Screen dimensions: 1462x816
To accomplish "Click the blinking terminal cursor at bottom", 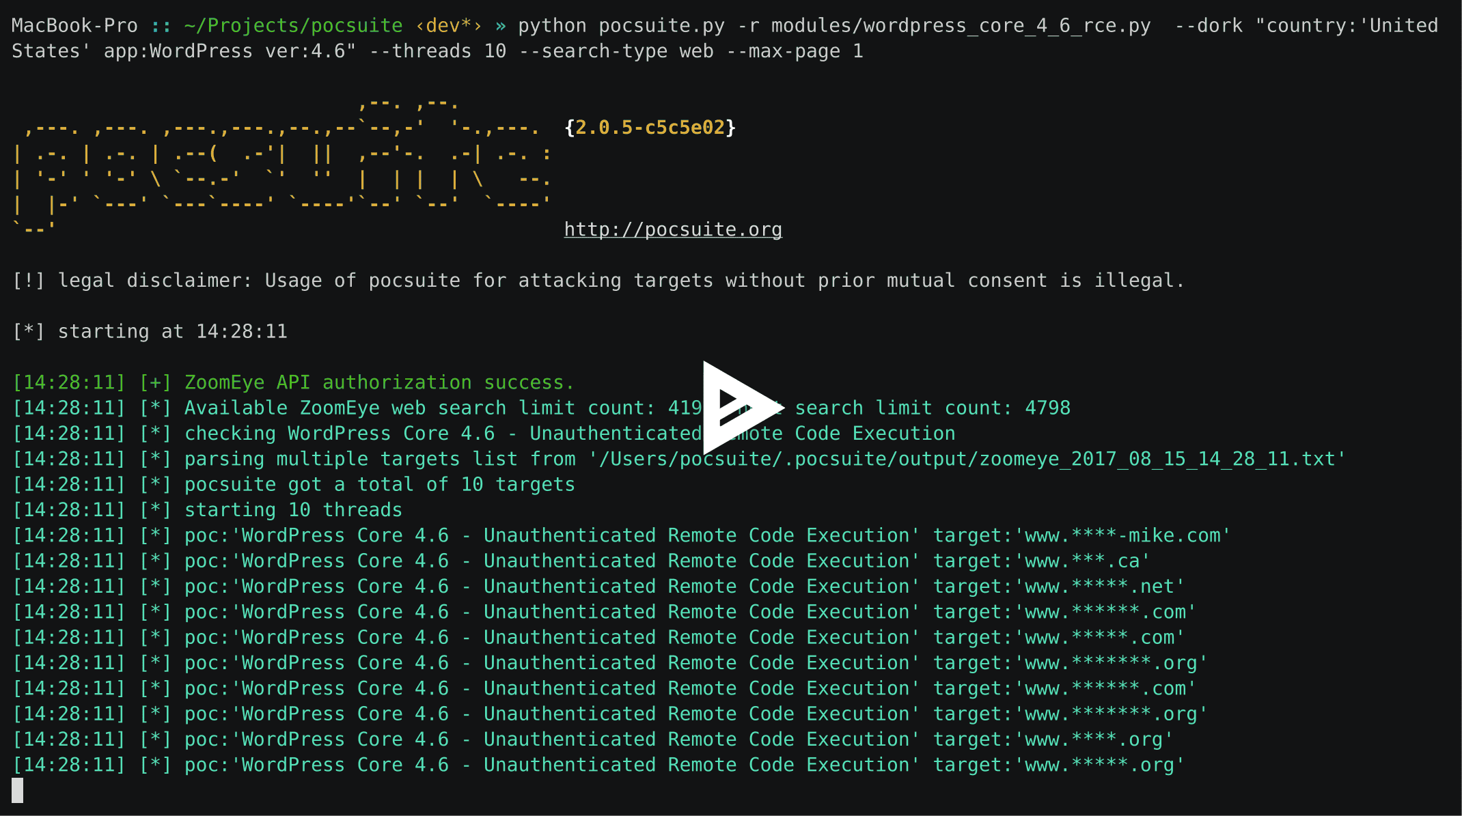I will coord(17,790).
